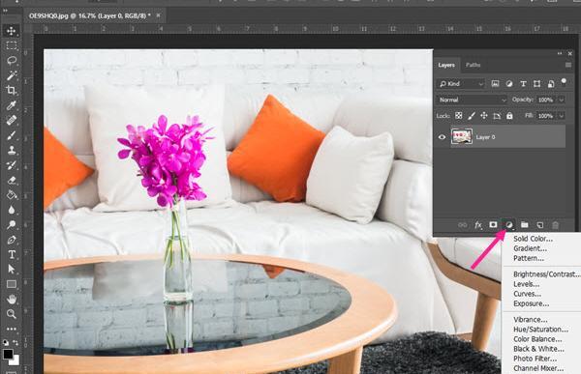Turn layer filtering switch on or off
This screenshot has height=374, width=581.
(564, 82)
